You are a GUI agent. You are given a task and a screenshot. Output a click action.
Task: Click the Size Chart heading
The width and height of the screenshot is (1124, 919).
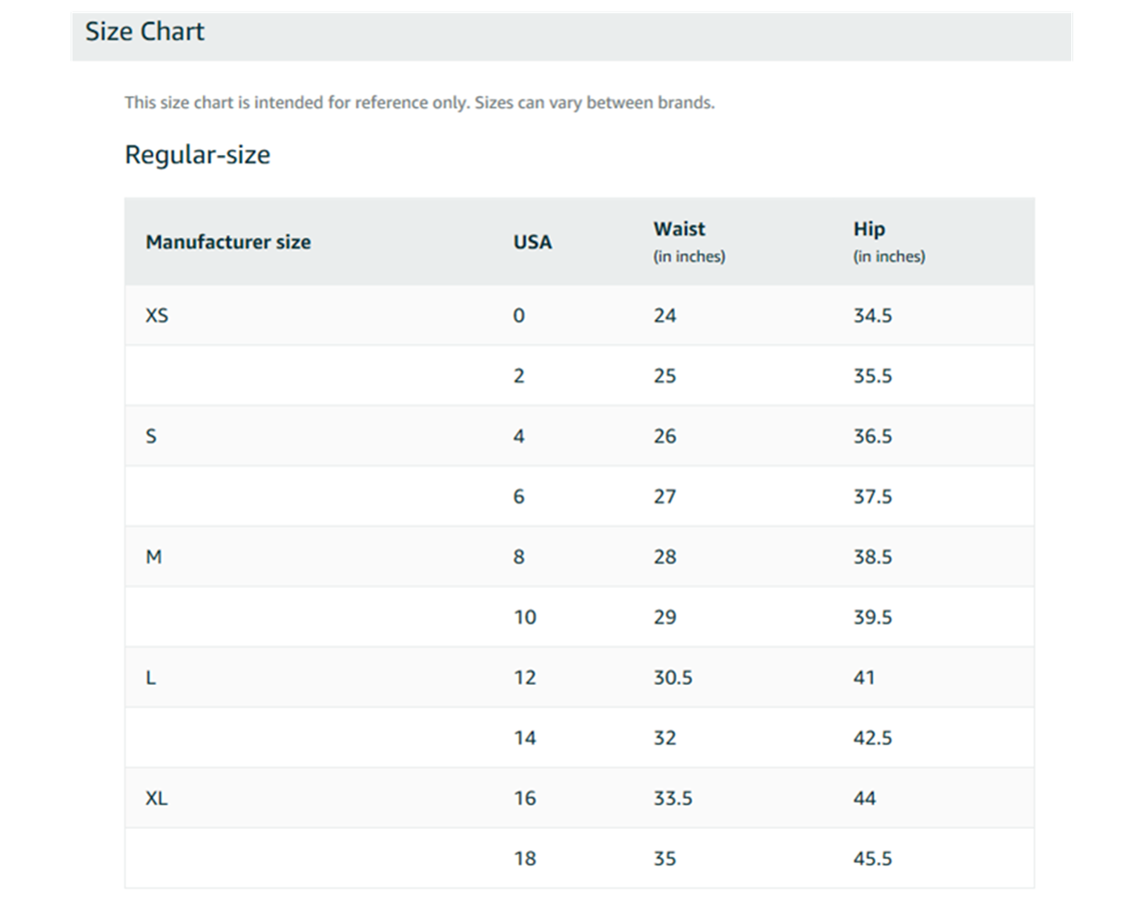[145, 31]
